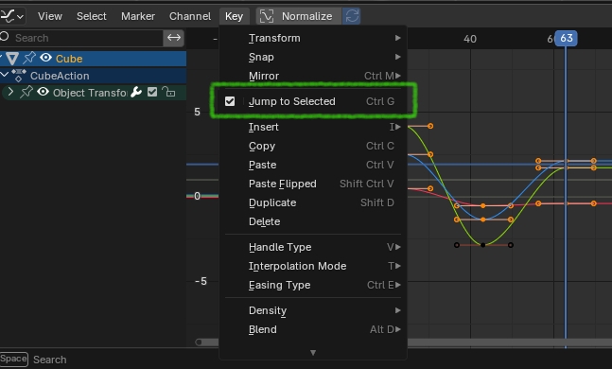Select the black keyframe at curve bottom
The width and height of the screenshot is (612, 369).
(483, 245)
